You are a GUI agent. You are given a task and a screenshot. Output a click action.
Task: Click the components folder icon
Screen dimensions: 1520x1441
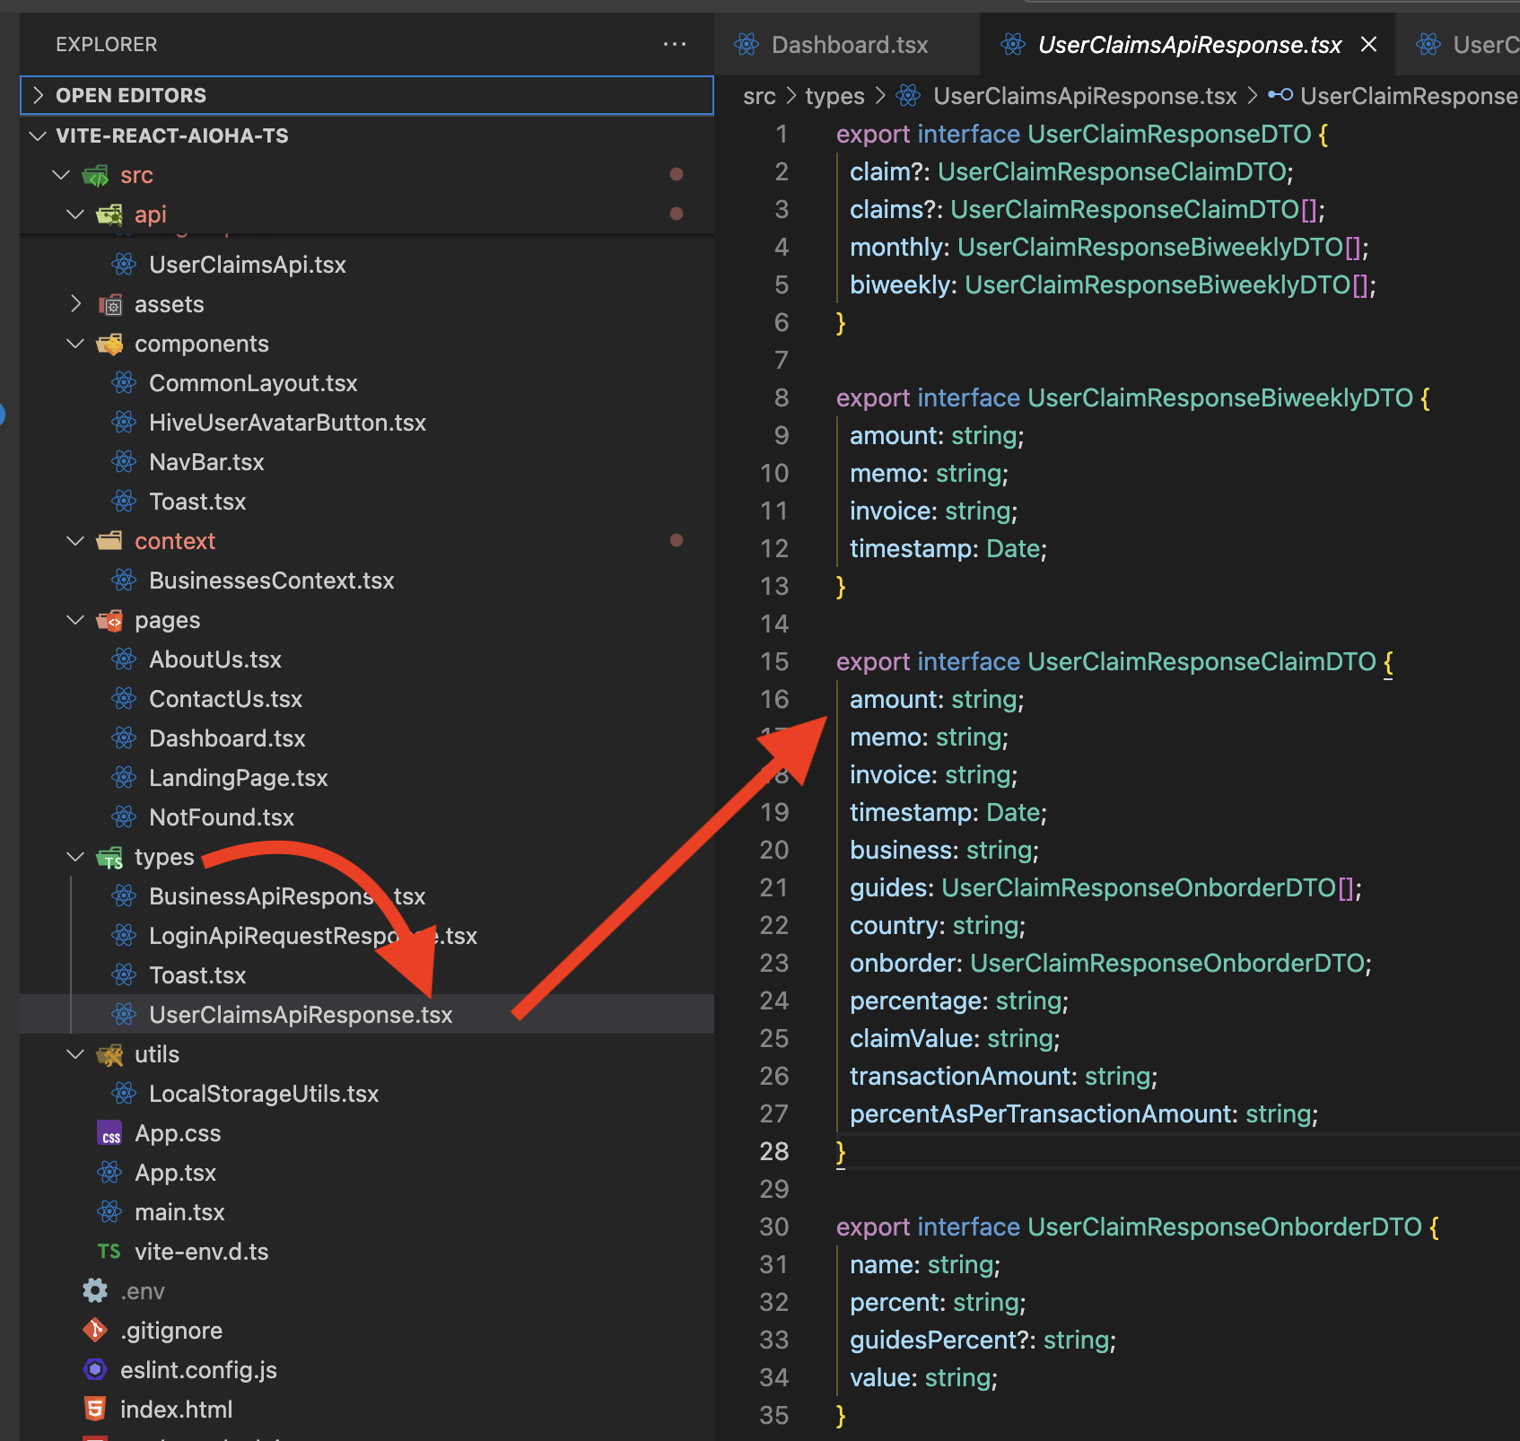(109, 345)
